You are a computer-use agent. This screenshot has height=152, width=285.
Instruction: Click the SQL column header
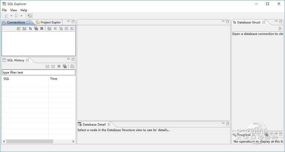click(25, 79)
